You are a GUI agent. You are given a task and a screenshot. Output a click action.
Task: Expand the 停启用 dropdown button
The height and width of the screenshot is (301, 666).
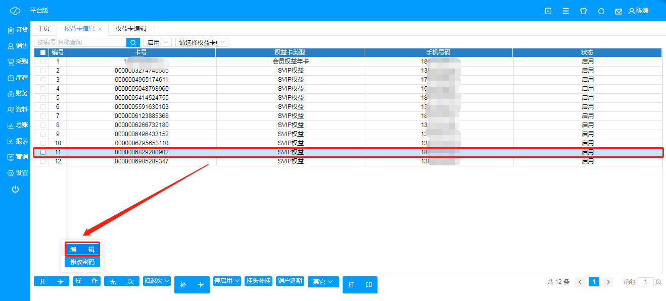coord(227,281)
